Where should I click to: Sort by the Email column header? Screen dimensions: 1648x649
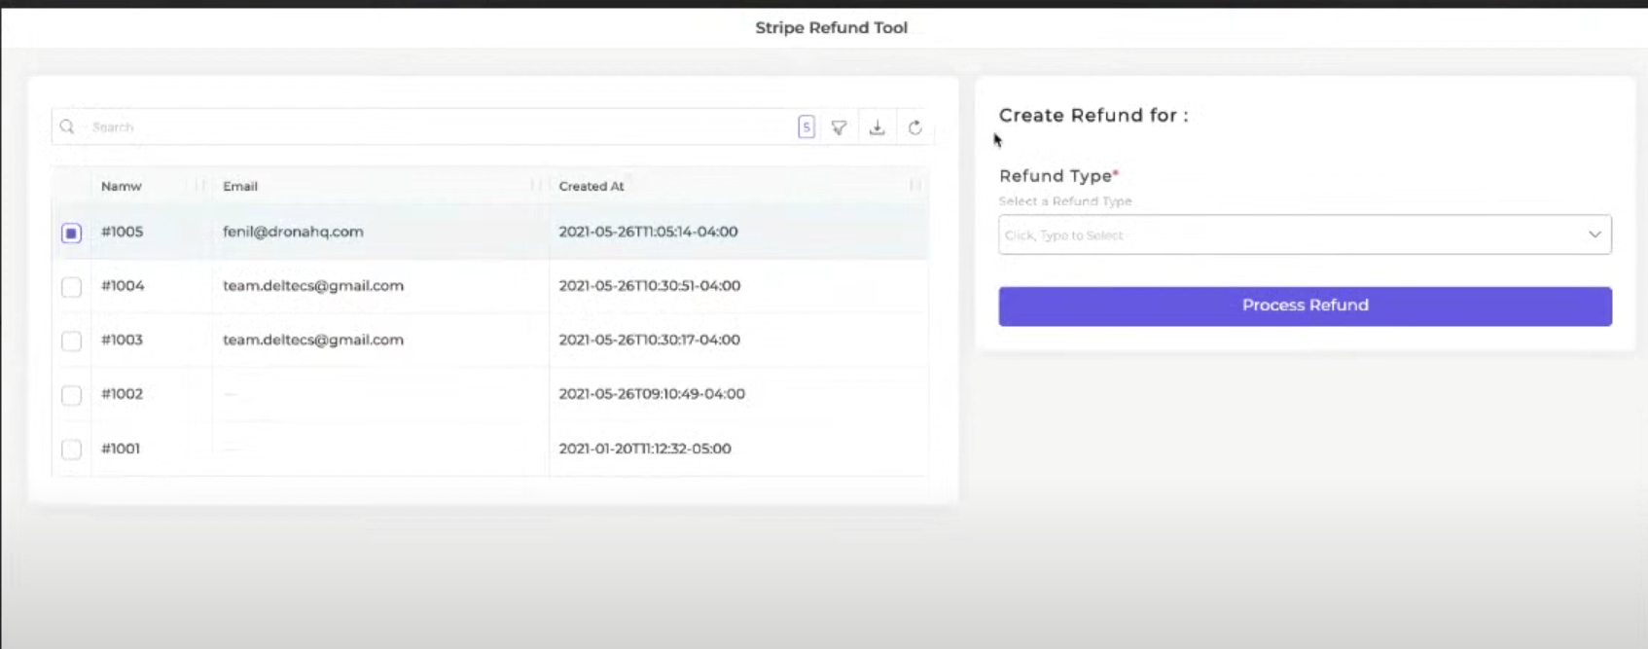click(240, 186)
